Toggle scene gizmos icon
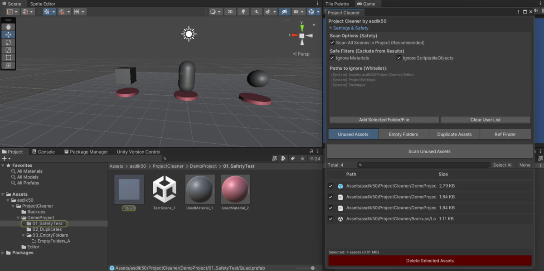544x271 pixels. tap(311, 12)
